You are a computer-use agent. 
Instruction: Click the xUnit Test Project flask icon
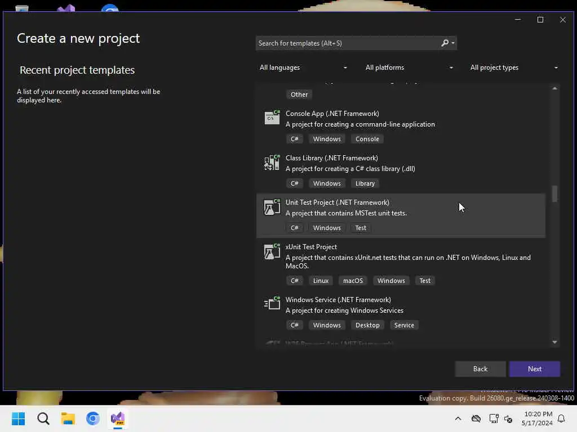tap(272, 251)
